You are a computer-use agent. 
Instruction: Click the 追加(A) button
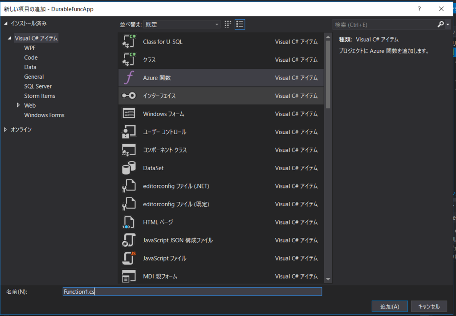pyautogui.click(x=390, y=306)
